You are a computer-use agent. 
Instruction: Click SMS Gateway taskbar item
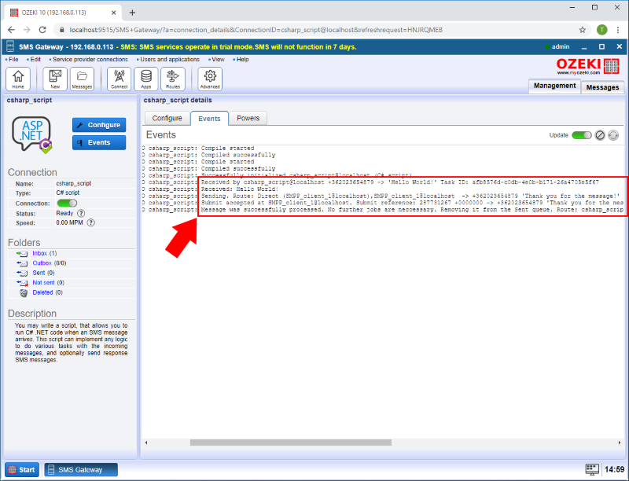81,470
